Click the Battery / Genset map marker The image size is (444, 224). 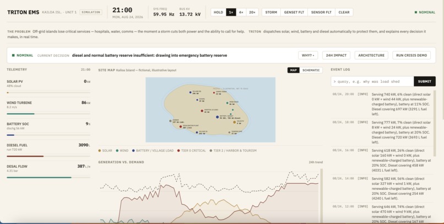click(x=217, y=117)
